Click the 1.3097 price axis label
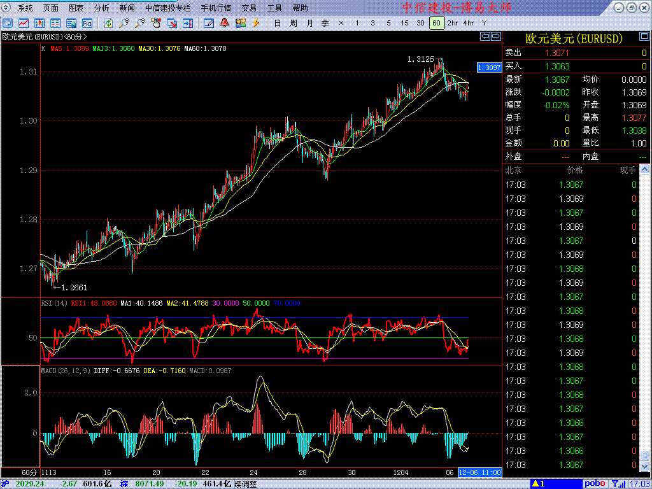The width and height of the screenshot is (652, 489). [489, 67]
